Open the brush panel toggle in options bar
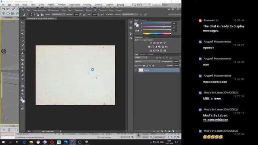The height and width of the screenshot is (145, 258). 38,14
